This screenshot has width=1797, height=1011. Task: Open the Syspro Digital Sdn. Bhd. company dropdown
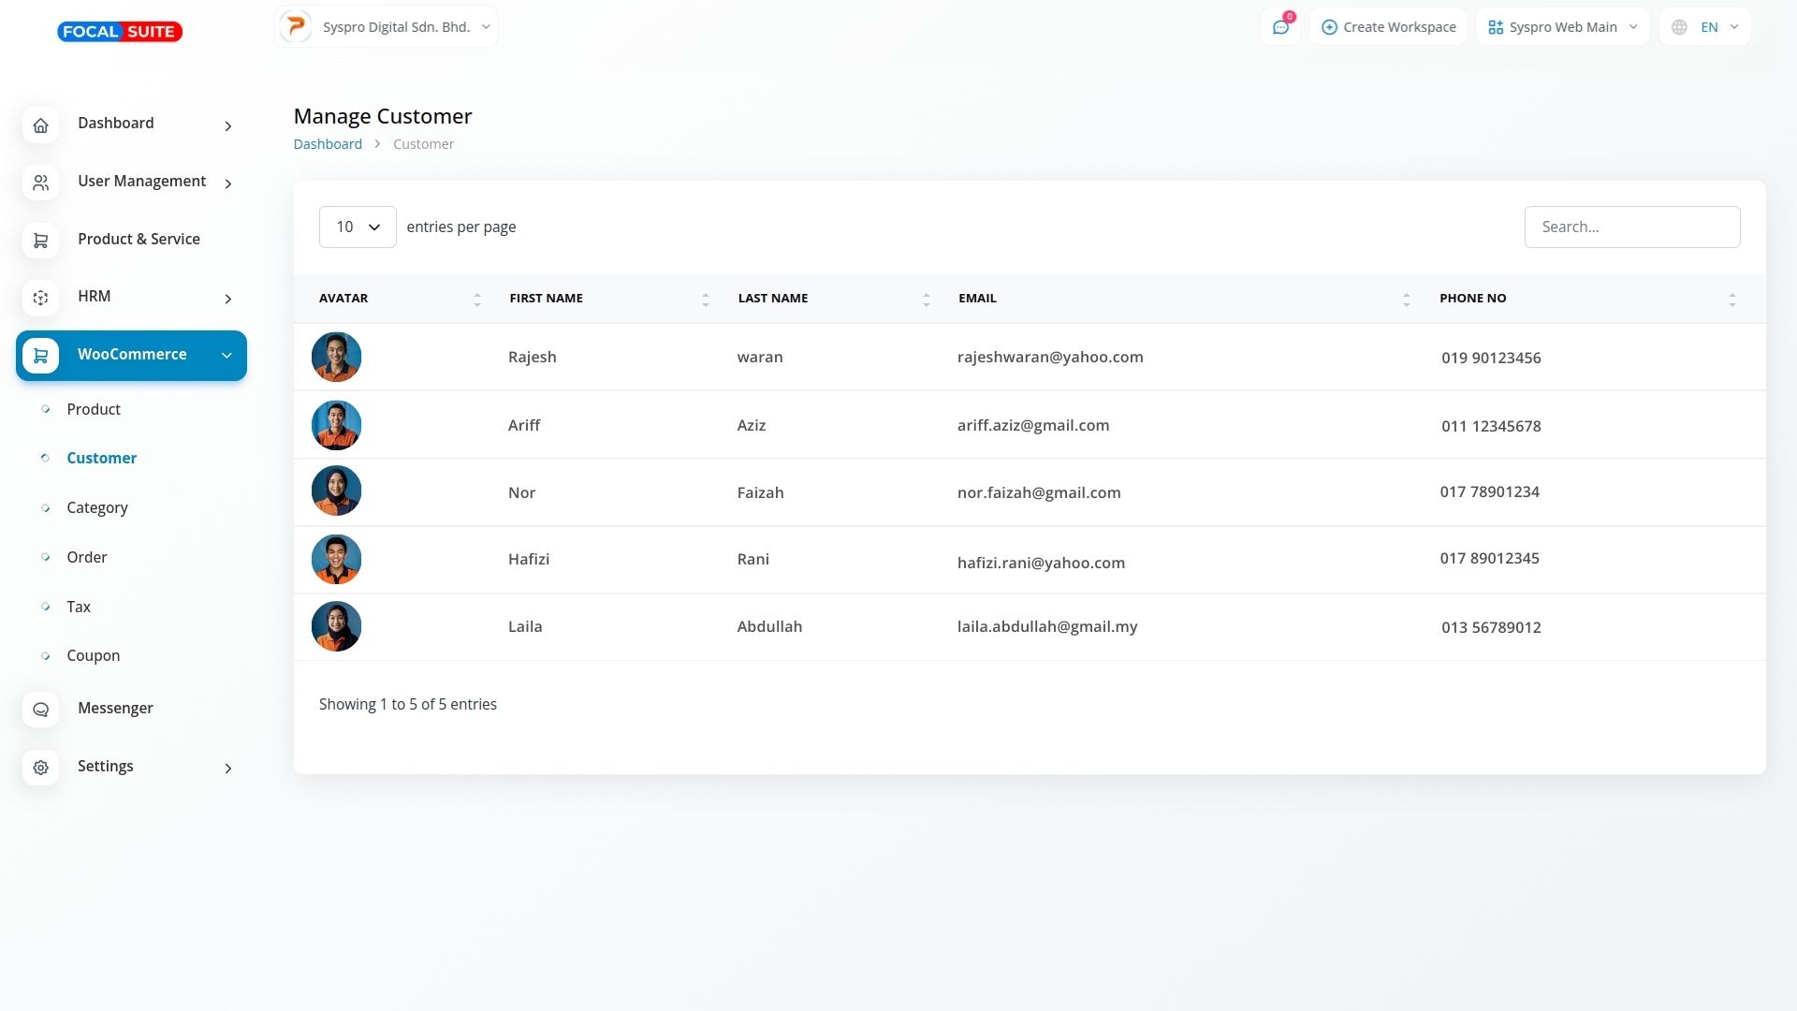(x=387, y=27)
